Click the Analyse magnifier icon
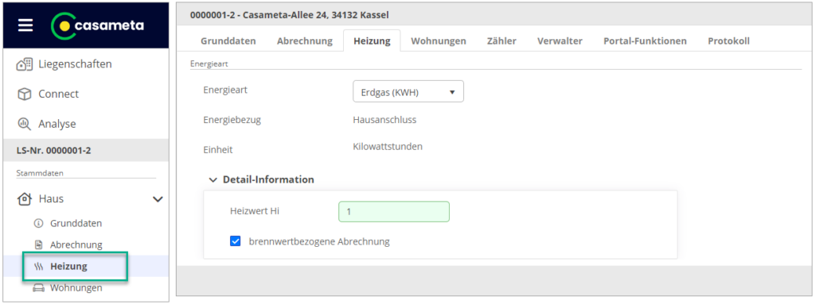This screenshot has height=308, width=815. [x=25, y=124]
